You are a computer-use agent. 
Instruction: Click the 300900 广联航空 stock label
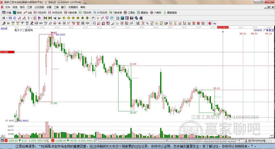[264, 30]
